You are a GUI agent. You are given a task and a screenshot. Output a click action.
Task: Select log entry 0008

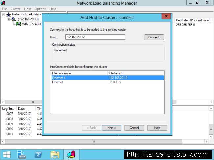10,119
